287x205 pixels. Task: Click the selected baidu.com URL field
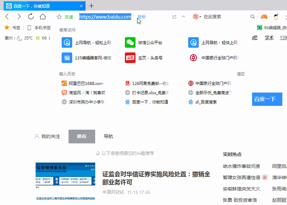pyautogui.click(x=105, y=17)
